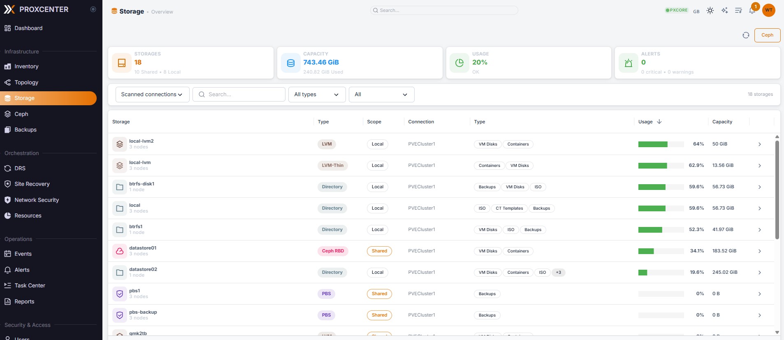This screenshot has height=340, width=784.
Task: Click the pbs1 shield storage icon
Action: click(x=120, y=294)
